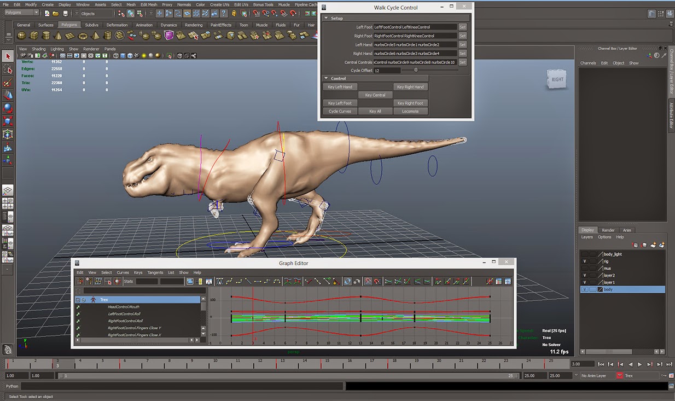Screen dimensions: 675x401
Task: Click the Key Right Foot button
Action: 410,103
